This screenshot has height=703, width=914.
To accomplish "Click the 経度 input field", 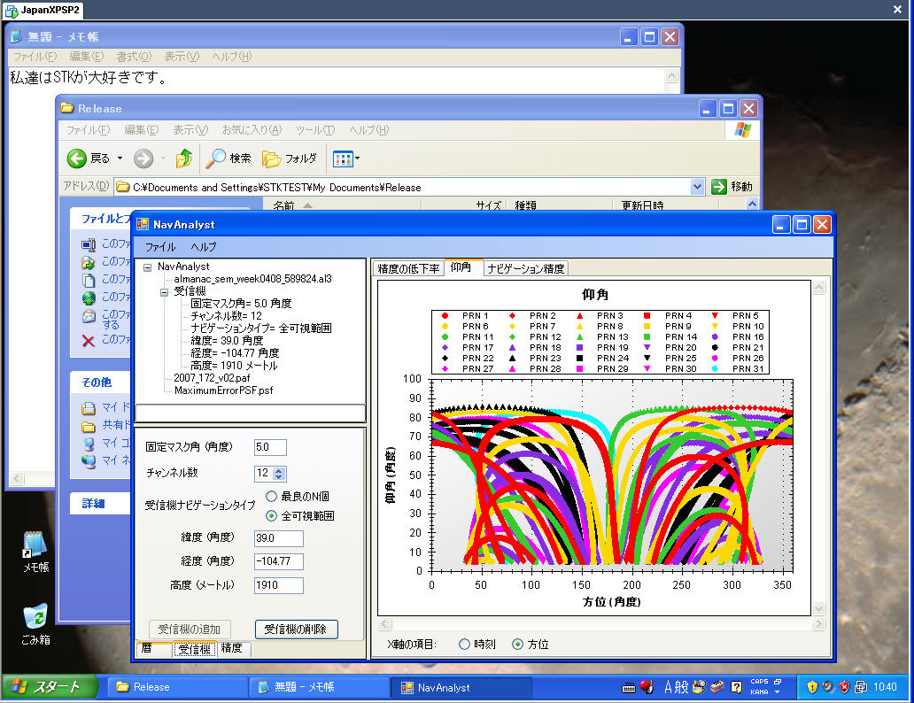I will 279,561.
